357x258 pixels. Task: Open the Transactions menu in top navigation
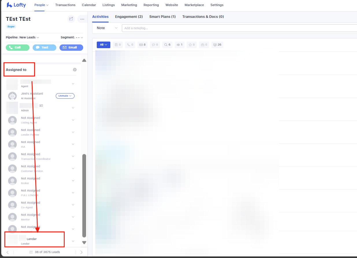click(x=65, y=5)
